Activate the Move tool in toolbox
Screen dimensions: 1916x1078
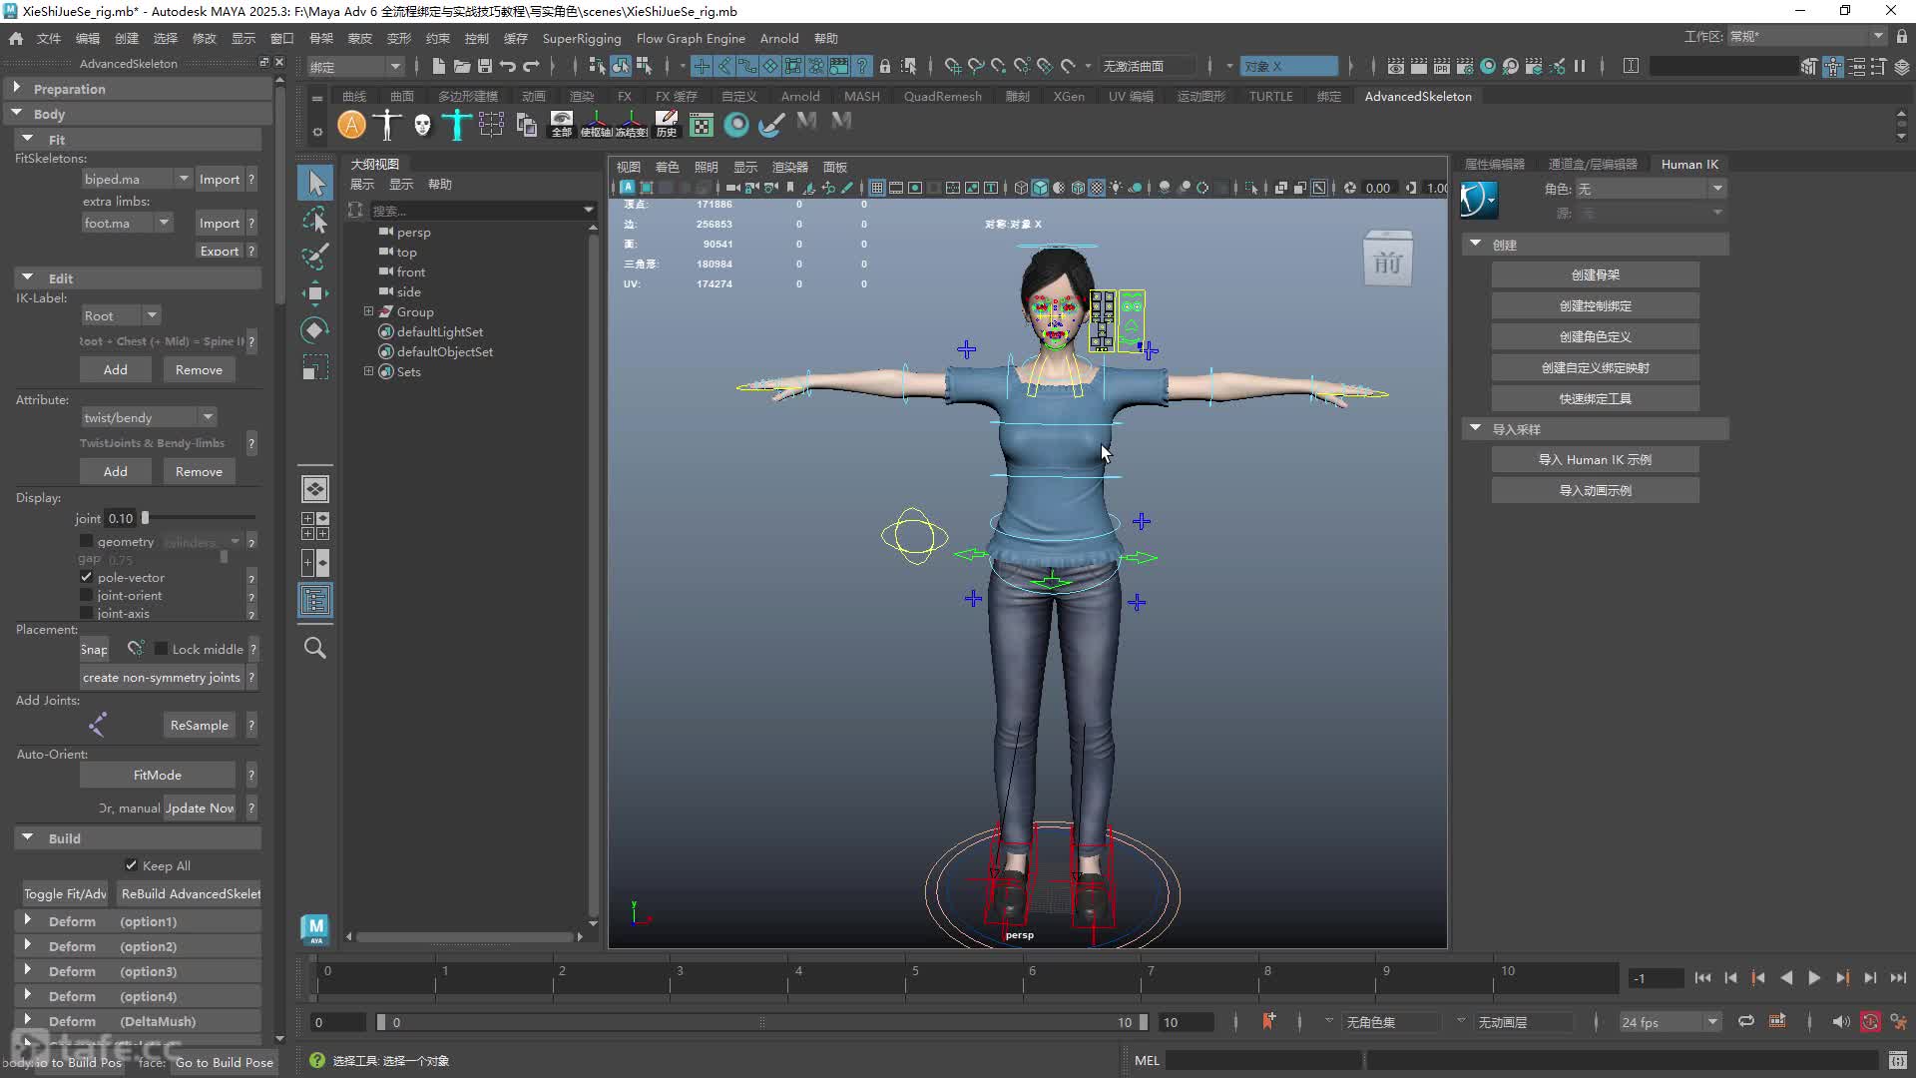[x=315, y=293]
